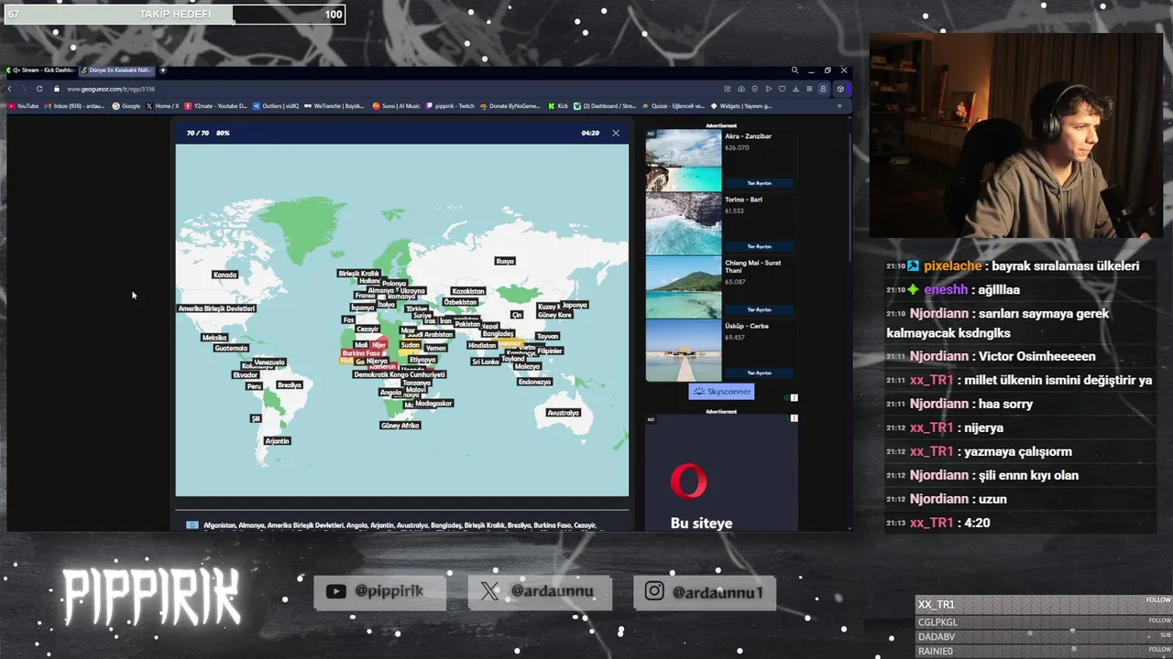
Task: Open Suno AI Music bookmark
Action: pyautogui.click(x=396, y=106)
